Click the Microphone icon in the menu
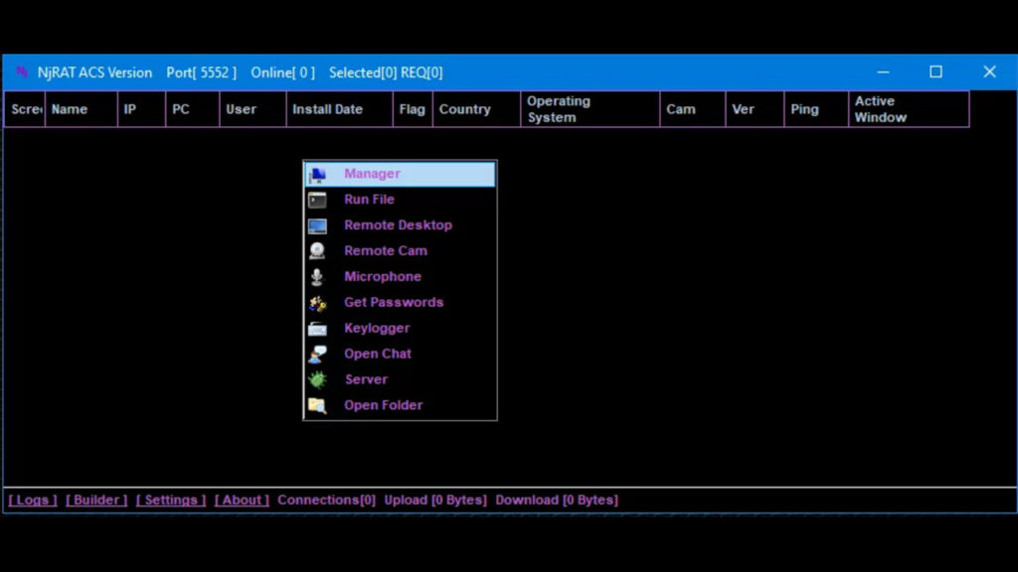 (317, 277)
